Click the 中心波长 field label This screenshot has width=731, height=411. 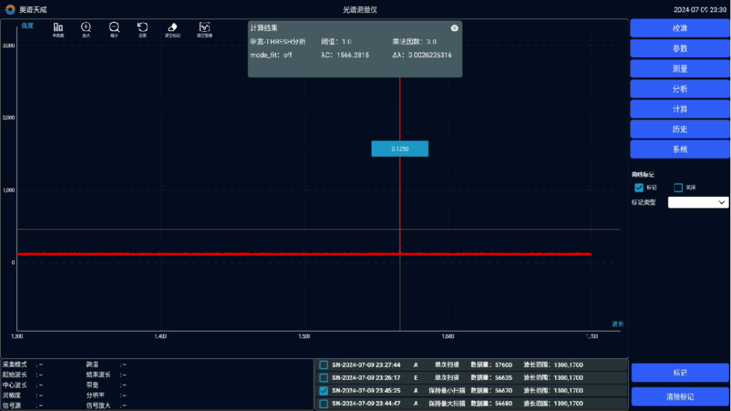[14, 385]
